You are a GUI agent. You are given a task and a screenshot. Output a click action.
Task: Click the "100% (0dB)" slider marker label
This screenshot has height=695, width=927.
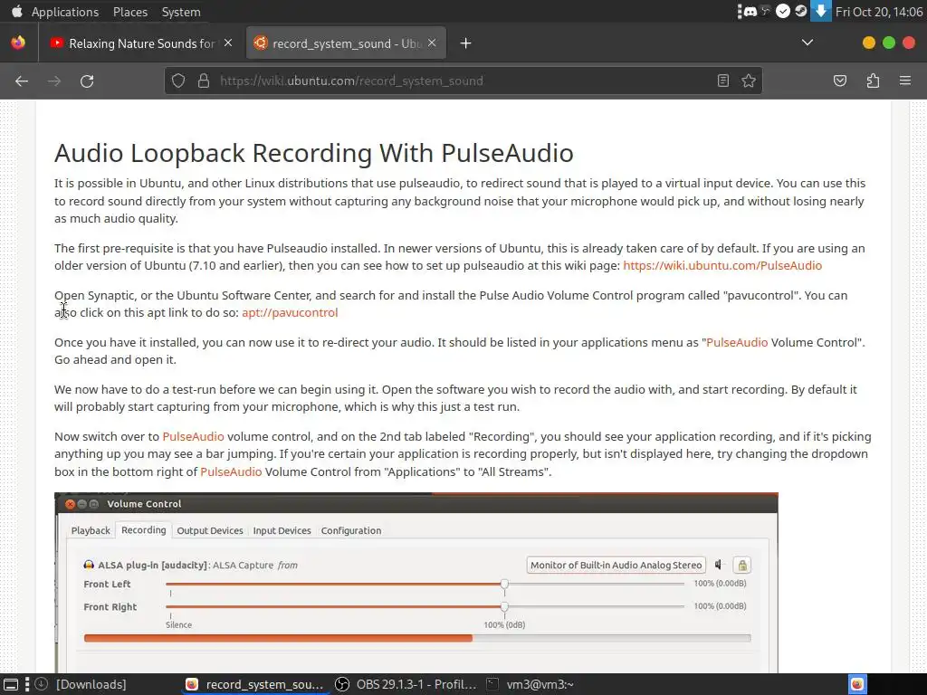[504, 624]
